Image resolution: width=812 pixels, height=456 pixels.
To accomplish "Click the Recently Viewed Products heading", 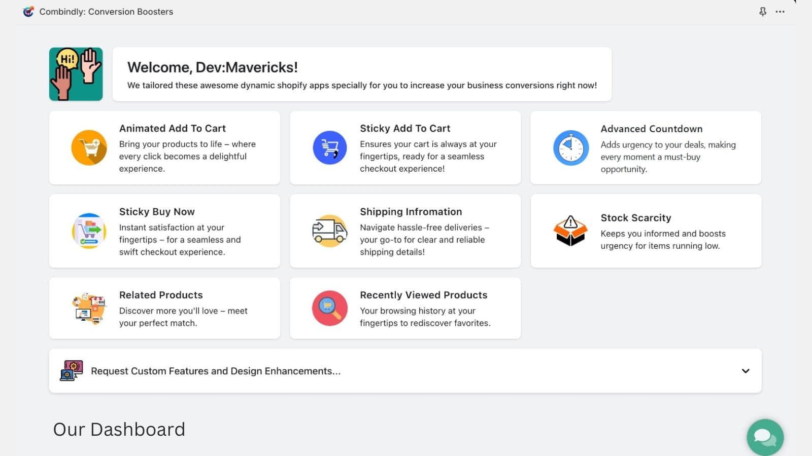I will point(423,295).
